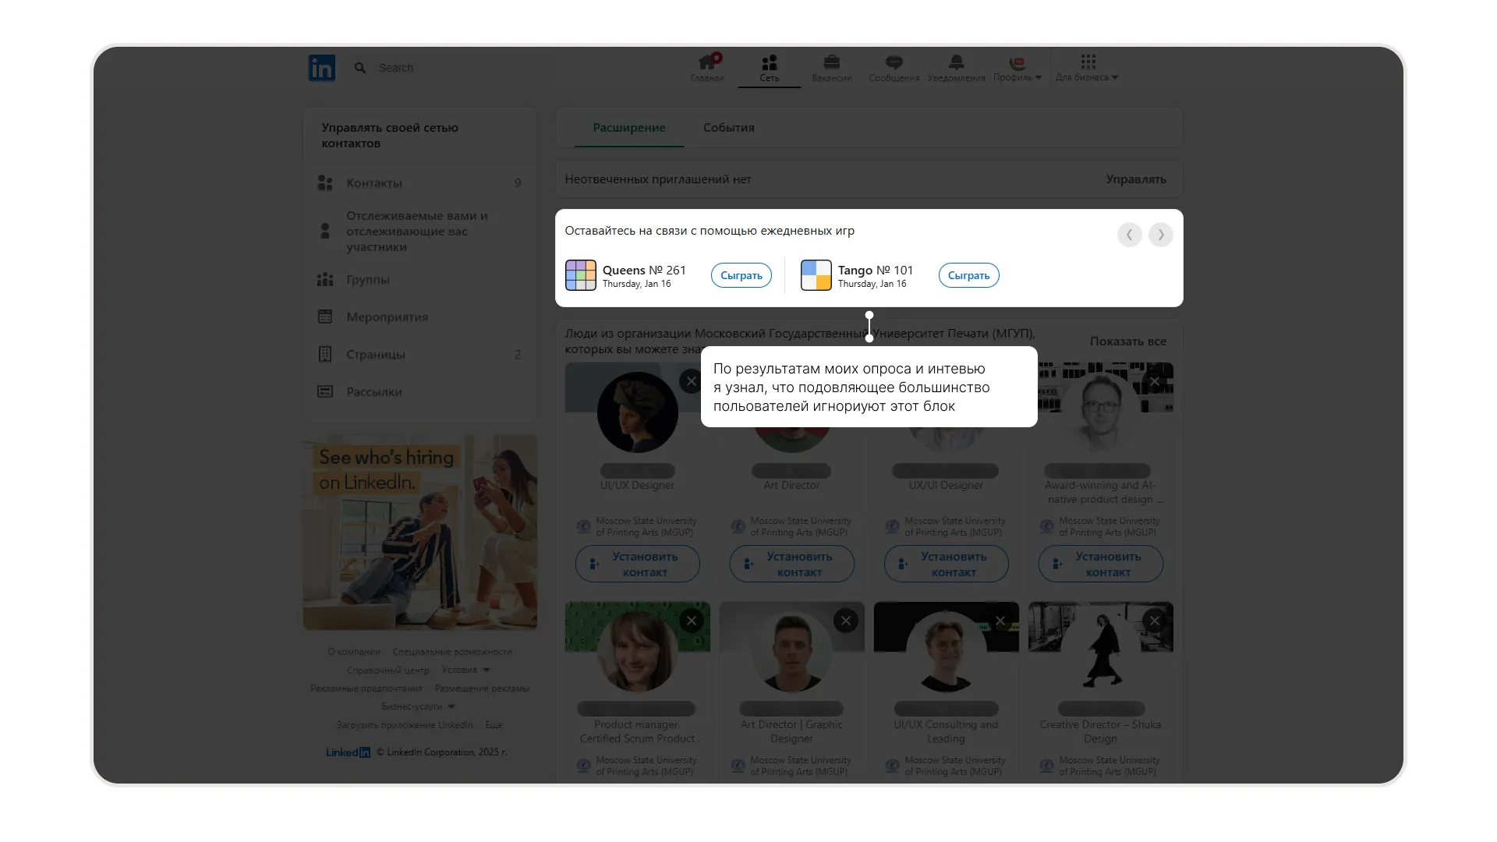This screenshot has height=842, width=1497.
Task: Dismiss the UI/UX Designer suggestion card
Action: point(691,381)
